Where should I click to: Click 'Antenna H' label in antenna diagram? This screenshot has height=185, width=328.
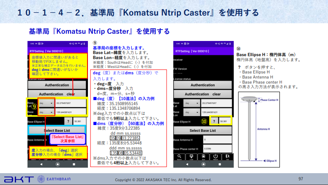pos(263,129)
